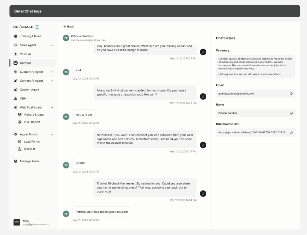The height and width of the screenshot is (235, 307).
Task: Collapse the Agent Toolkit section
Action: tap(52, 134)
